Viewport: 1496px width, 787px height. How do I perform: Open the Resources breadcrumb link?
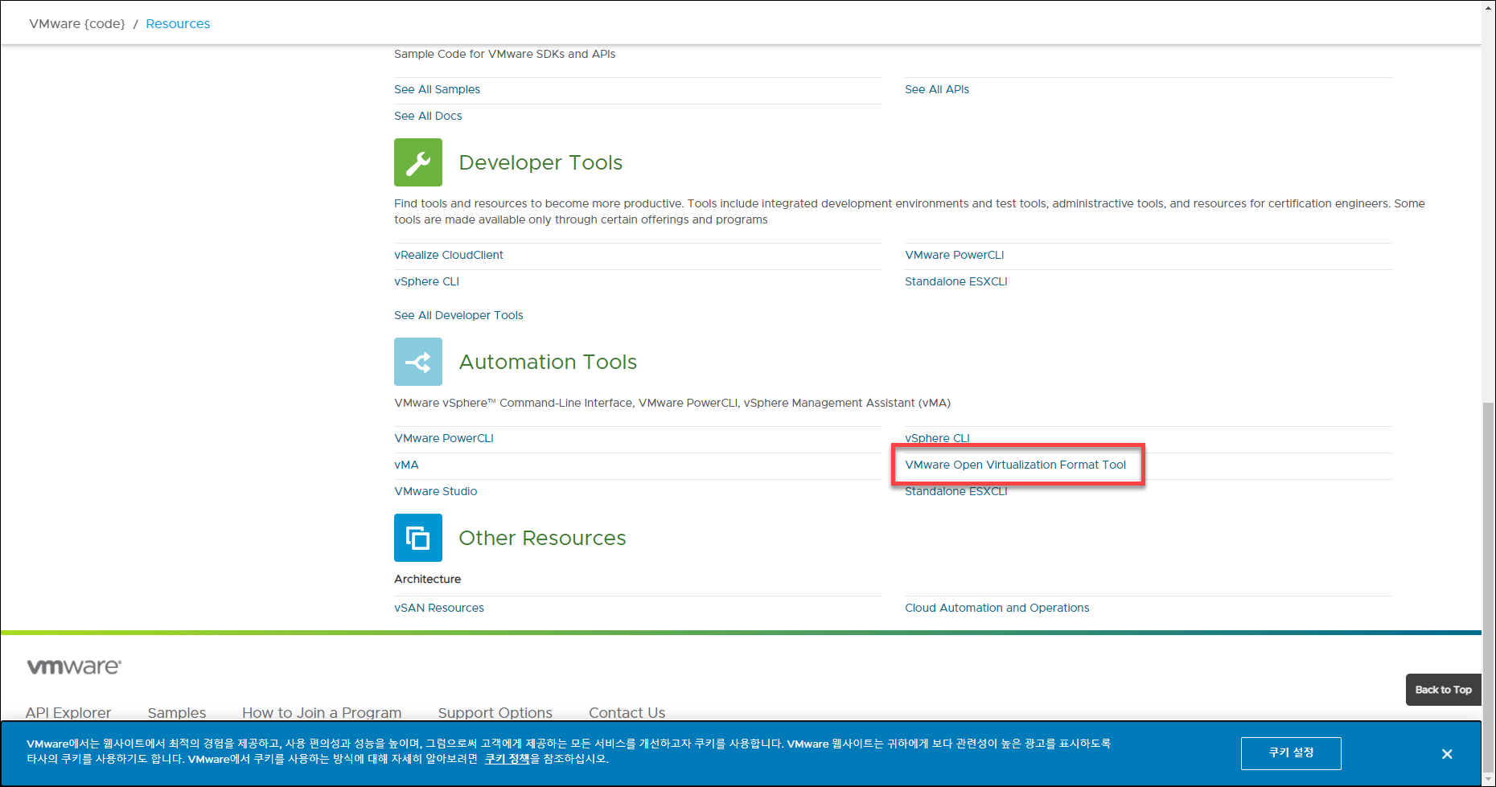point(178,23)
